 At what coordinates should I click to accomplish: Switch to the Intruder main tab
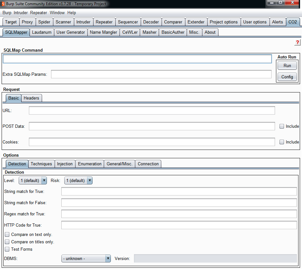[84, 22]
